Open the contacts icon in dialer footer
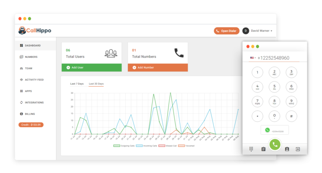 [x=287, y=149]
